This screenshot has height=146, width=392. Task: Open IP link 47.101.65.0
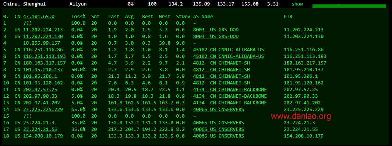pos(39,17)
